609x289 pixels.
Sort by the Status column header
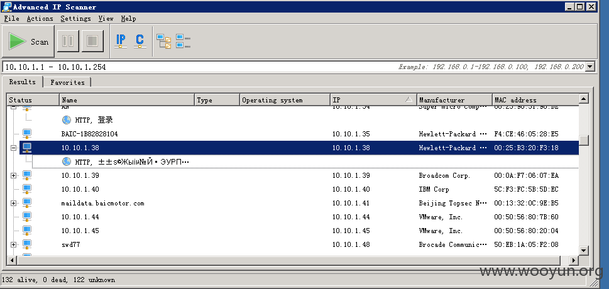tap(33, 100)
